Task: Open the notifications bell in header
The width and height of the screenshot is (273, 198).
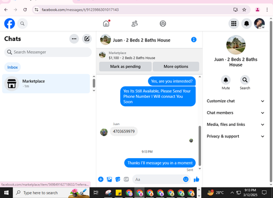Action: coord(247,24)
